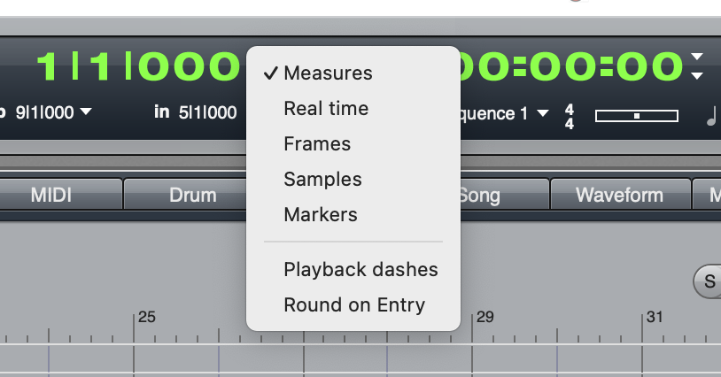This screenshot has height=377, width=721.
Task: Click the tempo slider handle
Action: [x=637, y=116]
